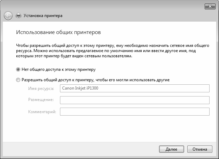
Task: Click the Имя ресурса: label
Action: point(41,89)
